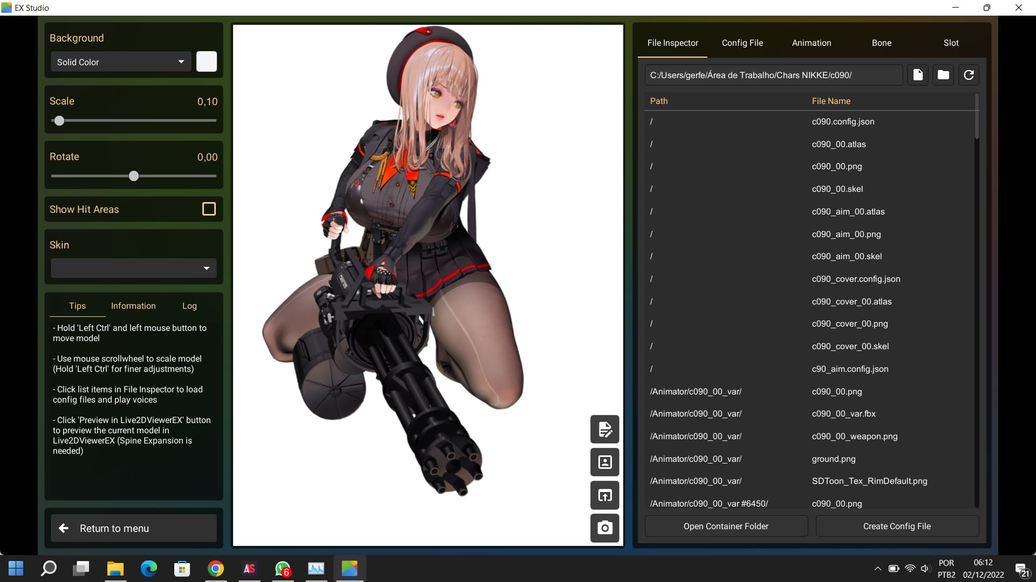Click the portrait frame icon in the preview
1036x582 pixels.
(605, 462)
